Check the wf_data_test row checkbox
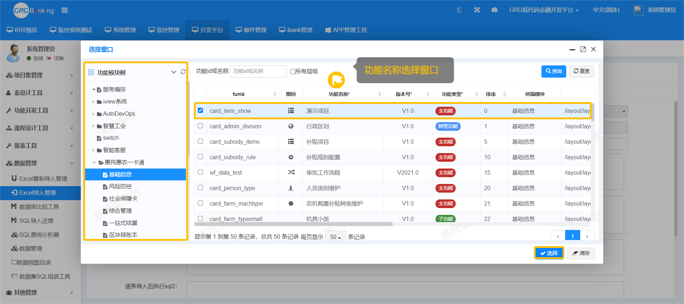The width and height of the screenshot is (684, 304). coord(200,172)
